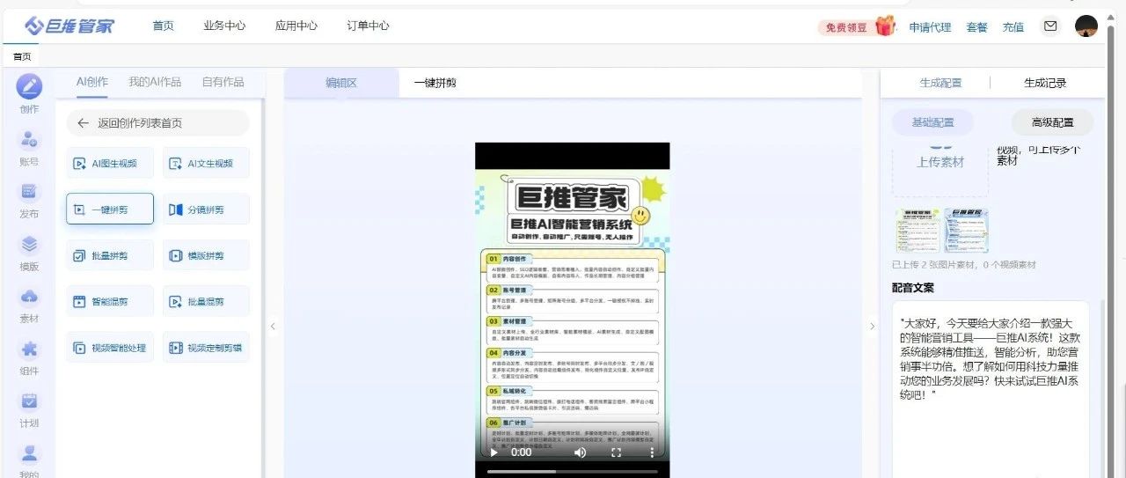
Task: Open 首页 in top navigation
Action: click(164, 26)
